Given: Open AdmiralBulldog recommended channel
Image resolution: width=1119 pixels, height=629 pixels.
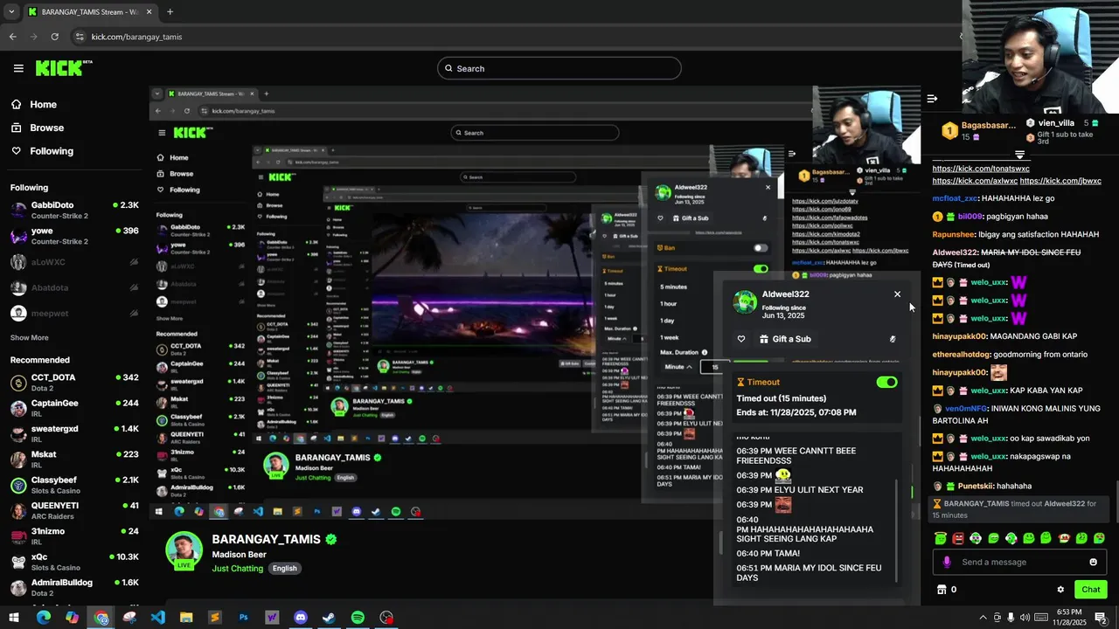Looking at the screenshot, I should [x=74, y=587].
